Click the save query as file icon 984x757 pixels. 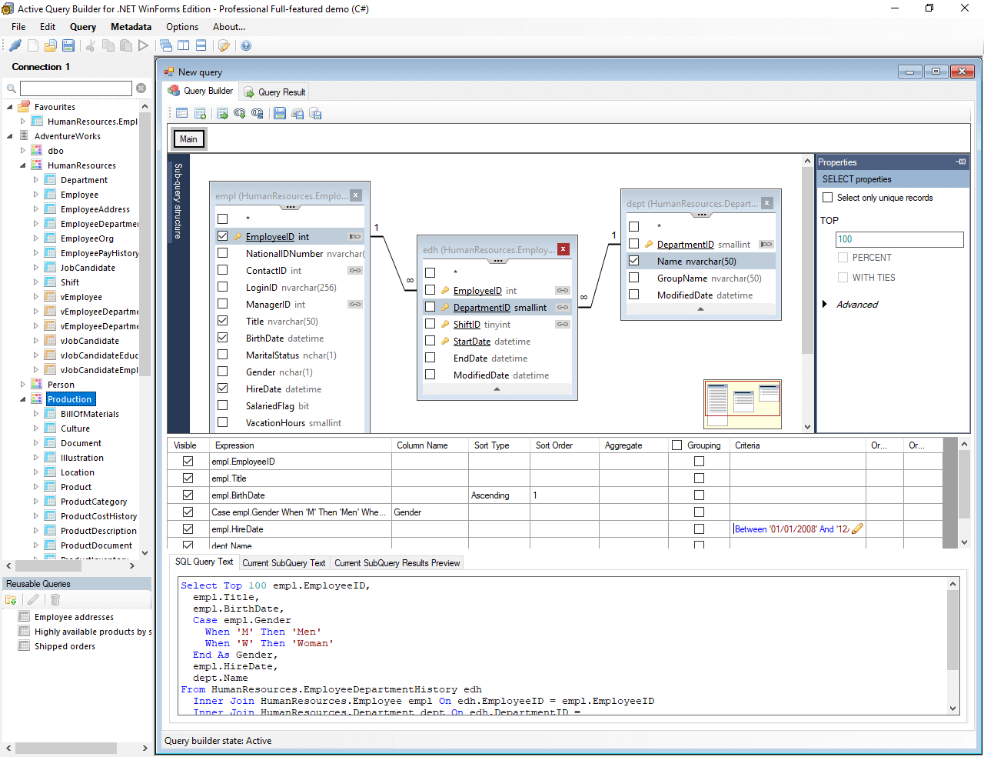(298, 113)
